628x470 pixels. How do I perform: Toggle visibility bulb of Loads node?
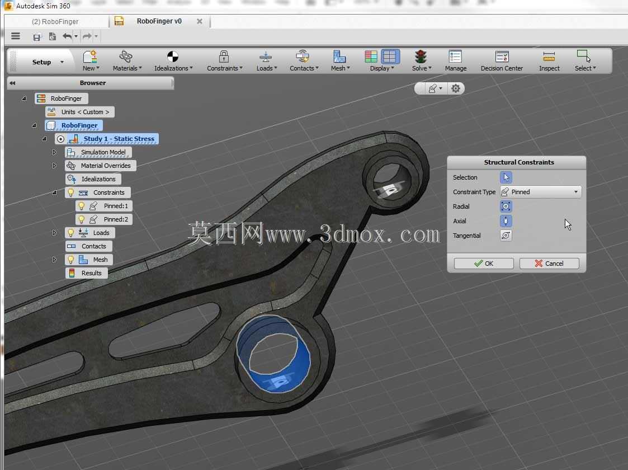pos(71,233)
